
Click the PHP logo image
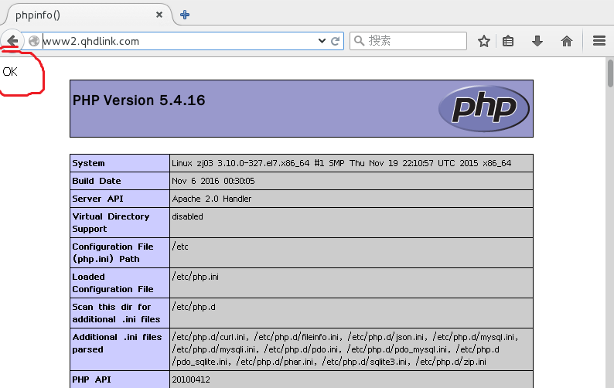[483, 108]
